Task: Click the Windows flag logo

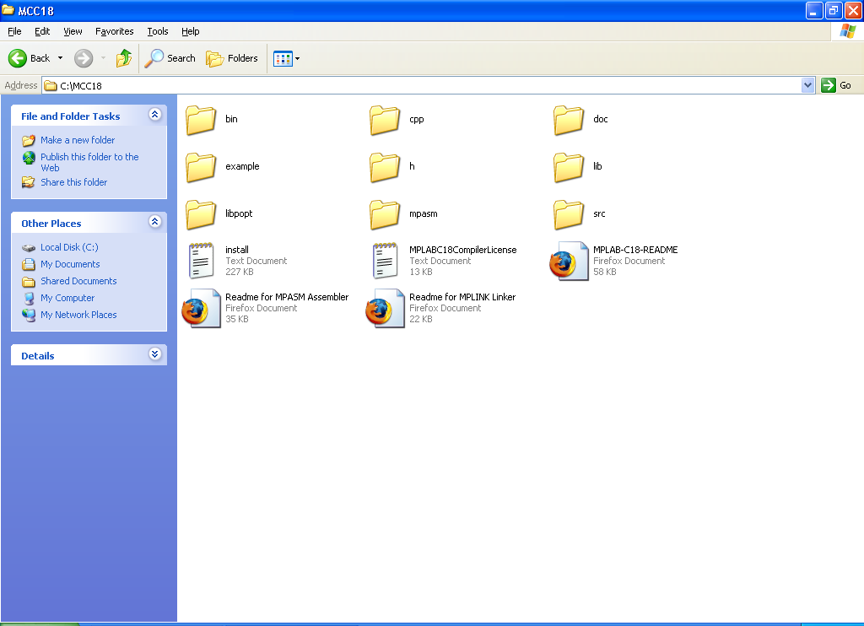Action: (847, 31)
